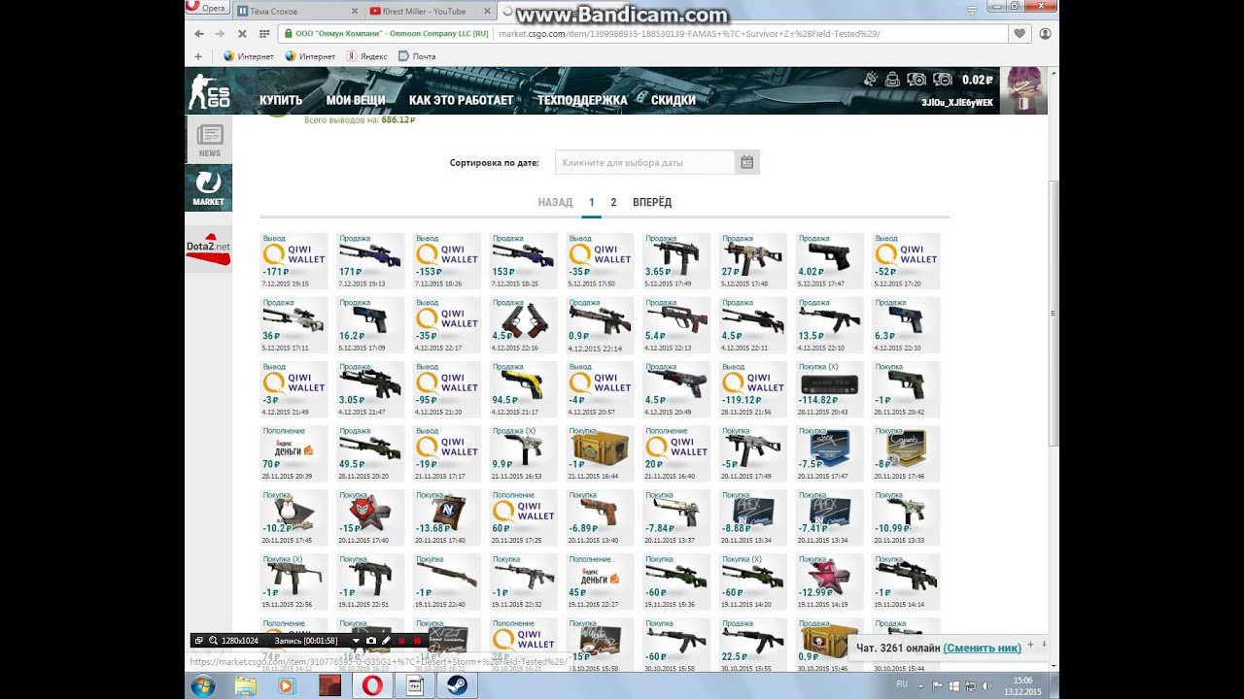Click the username 3JIOu_XJIE6yWEK

957,103
